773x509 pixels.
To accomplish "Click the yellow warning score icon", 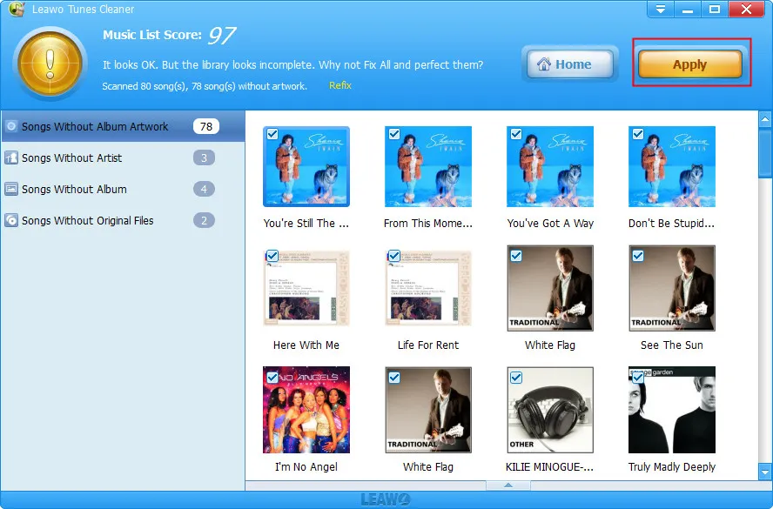I will (x=50, y=64).
